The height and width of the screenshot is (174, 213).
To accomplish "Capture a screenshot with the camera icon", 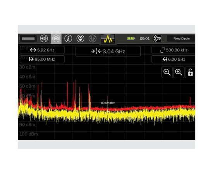I will point(56,39).
